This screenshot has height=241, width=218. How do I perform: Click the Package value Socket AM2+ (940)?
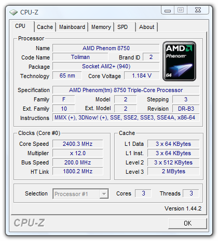coord(106,66)
